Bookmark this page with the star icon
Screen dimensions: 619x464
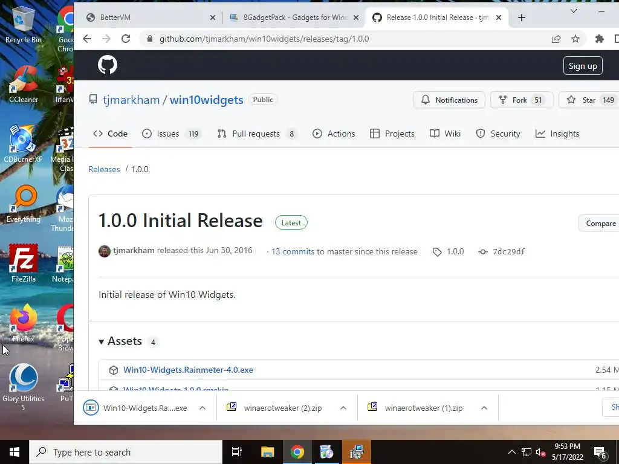pyautogui.click(x=575, y=39)
